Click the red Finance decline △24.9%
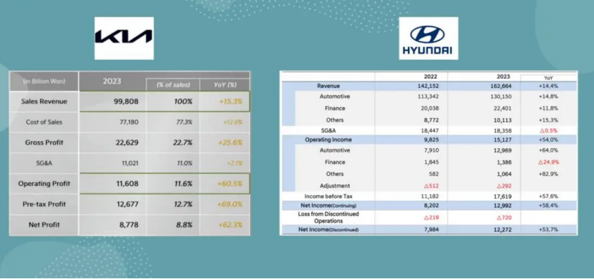This screenshot has height=279, width=594. pyautogui.click(x=548, y=162)
